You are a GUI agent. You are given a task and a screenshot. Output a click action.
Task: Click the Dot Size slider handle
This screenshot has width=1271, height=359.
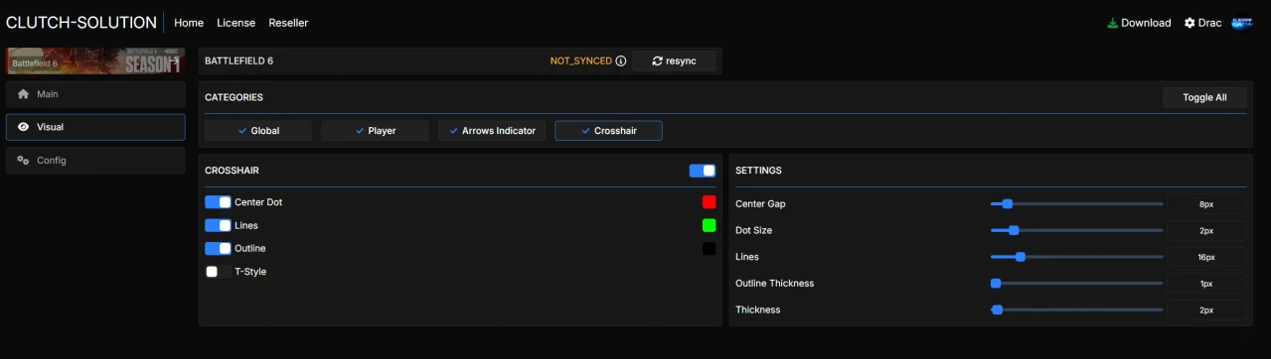tap(1014, 230)
